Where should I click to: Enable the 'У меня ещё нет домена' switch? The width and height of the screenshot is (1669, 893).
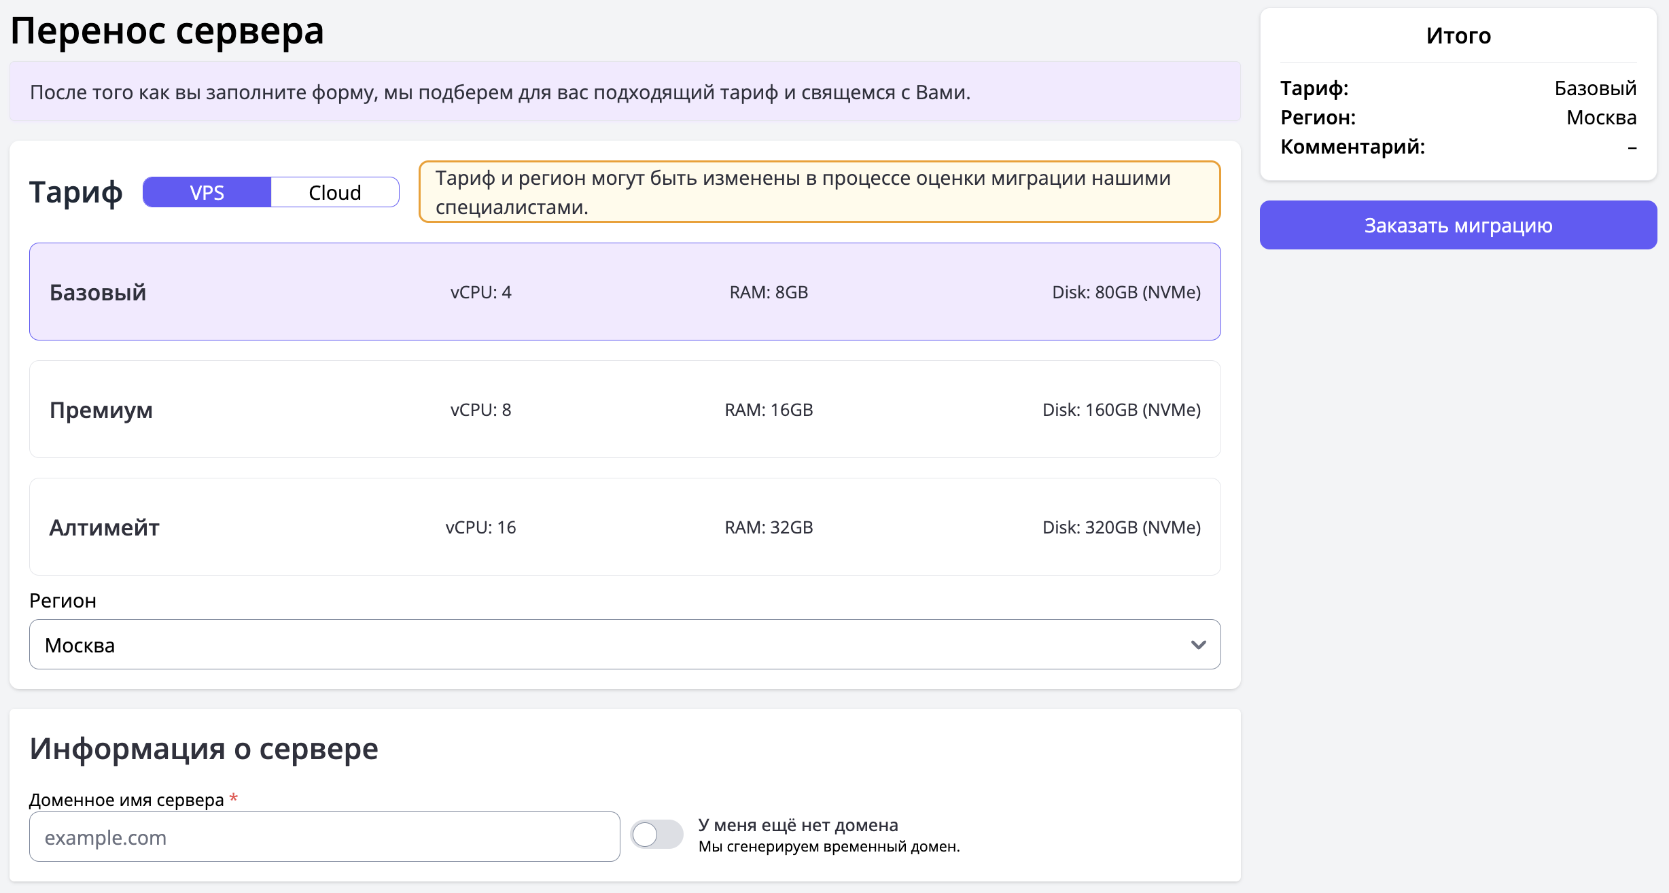pos(656,835)
